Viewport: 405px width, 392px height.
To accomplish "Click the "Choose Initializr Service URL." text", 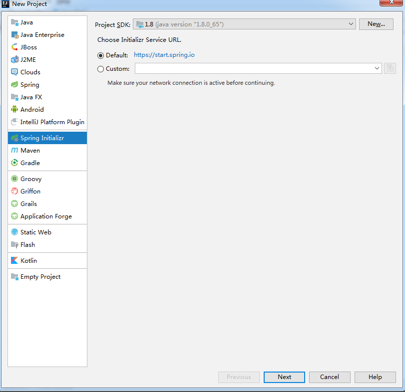I will 139,40.
